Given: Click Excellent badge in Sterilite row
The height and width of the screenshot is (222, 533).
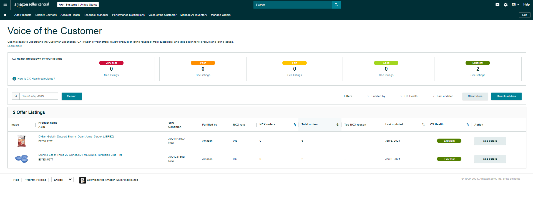Looking at the screenshot, I should 449,159.
